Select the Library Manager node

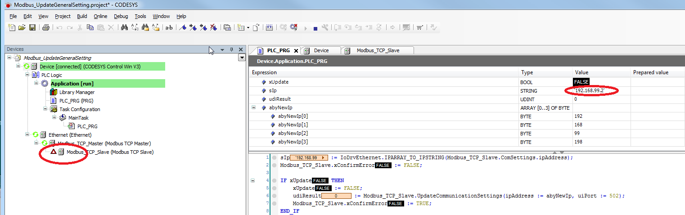(x=77, y=92)
